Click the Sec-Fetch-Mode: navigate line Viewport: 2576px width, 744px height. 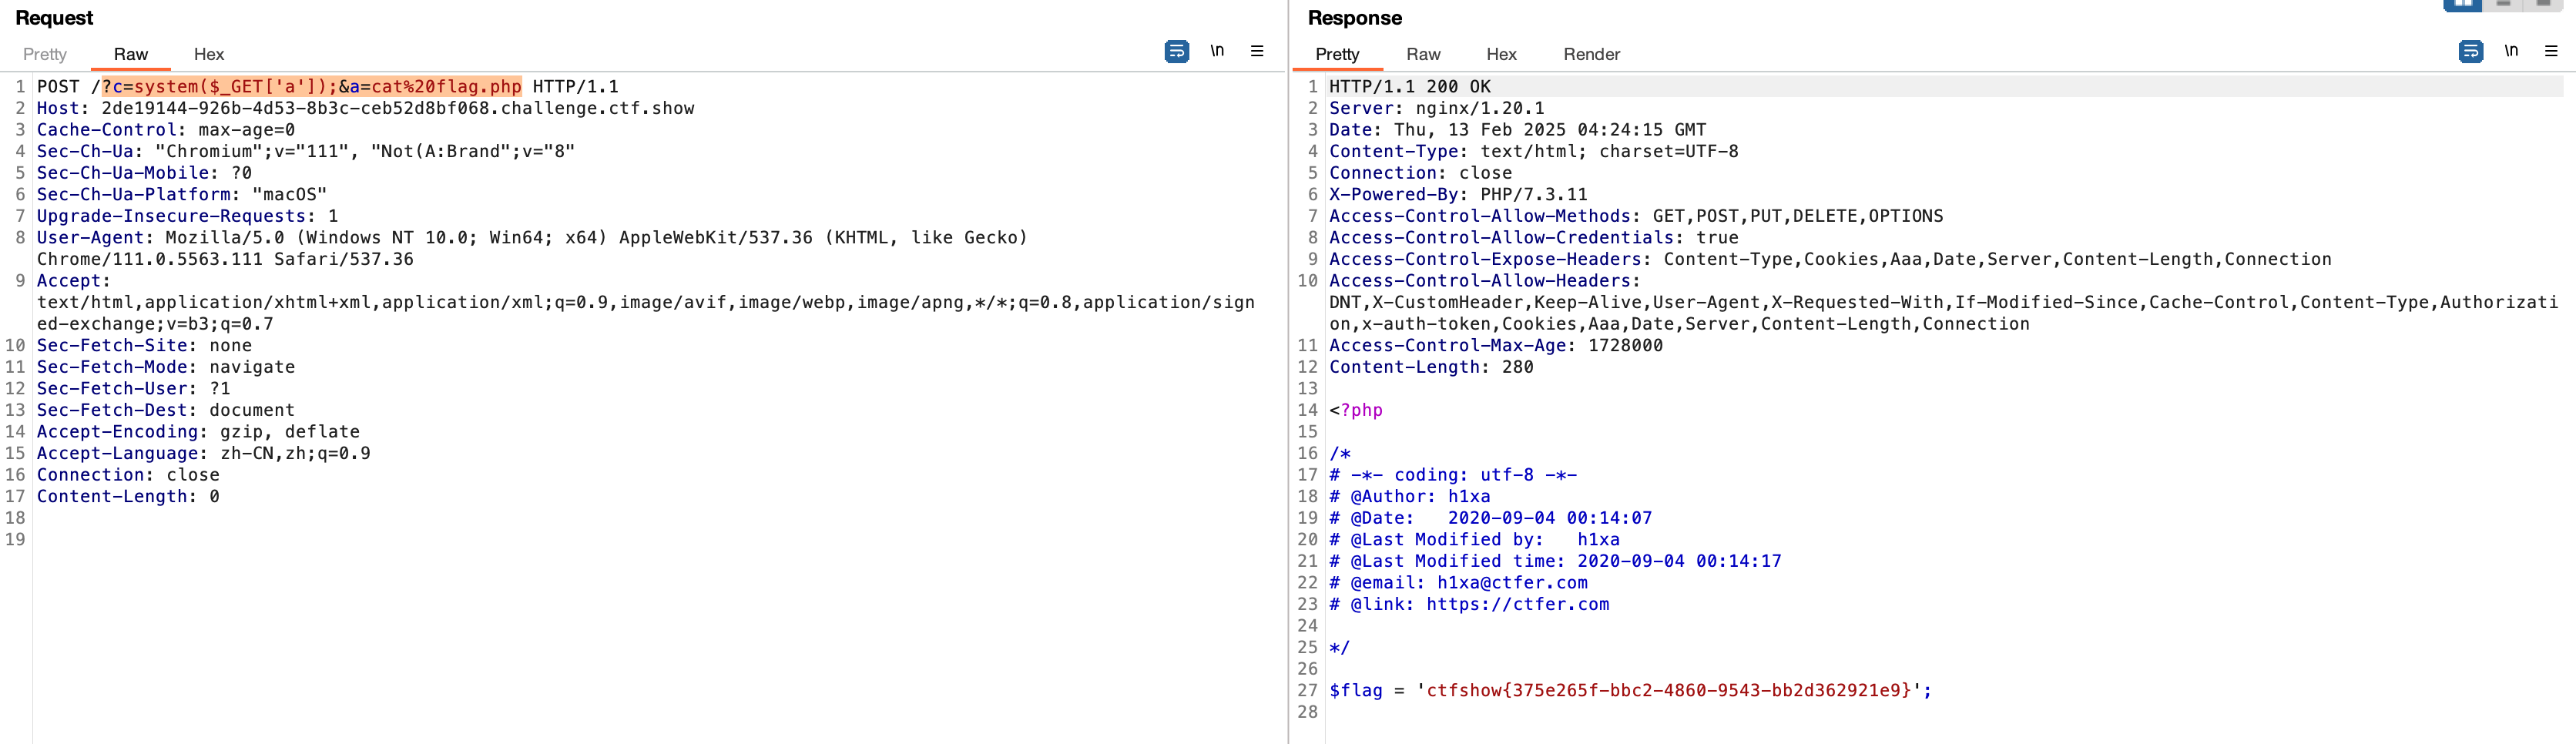pos(166,367)
